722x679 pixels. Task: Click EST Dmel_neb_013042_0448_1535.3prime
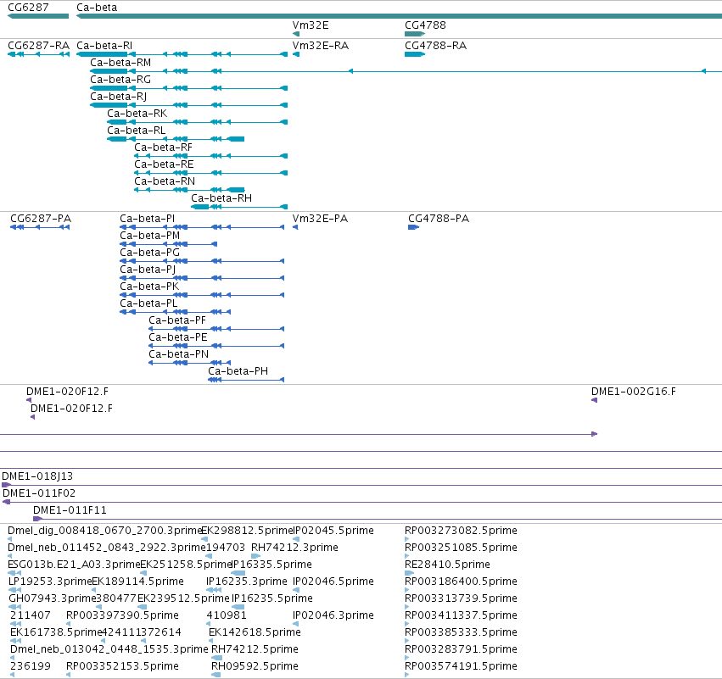pos(109,649)
